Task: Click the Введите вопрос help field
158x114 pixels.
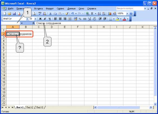Action: [130, 8]
